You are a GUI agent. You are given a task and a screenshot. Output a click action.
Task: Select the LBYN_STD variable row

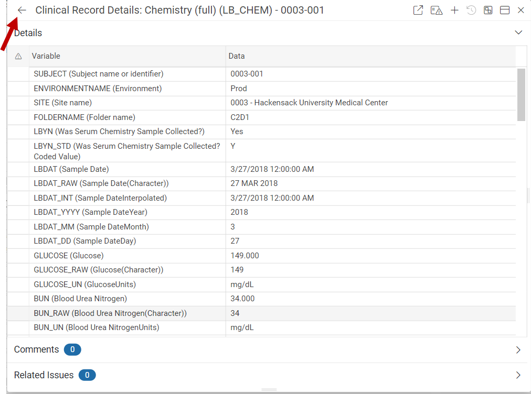(261, 151)
